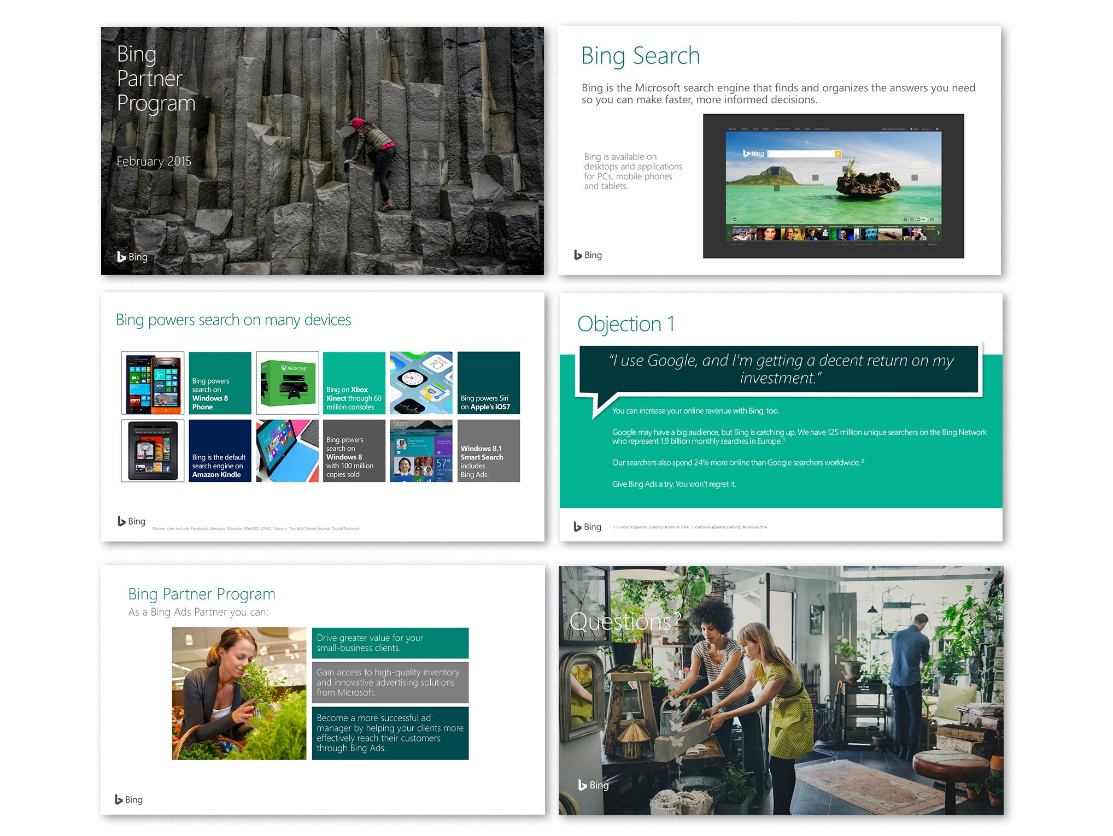Select 'Bing Partner Program' heading on benefits slide

(x=202, y=594)
